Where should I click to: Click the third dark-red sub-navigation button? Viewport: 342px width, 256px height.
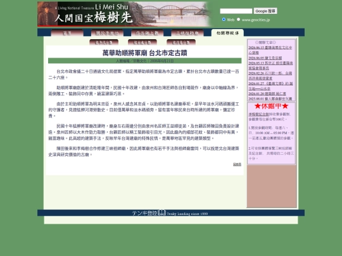(181, 42)
